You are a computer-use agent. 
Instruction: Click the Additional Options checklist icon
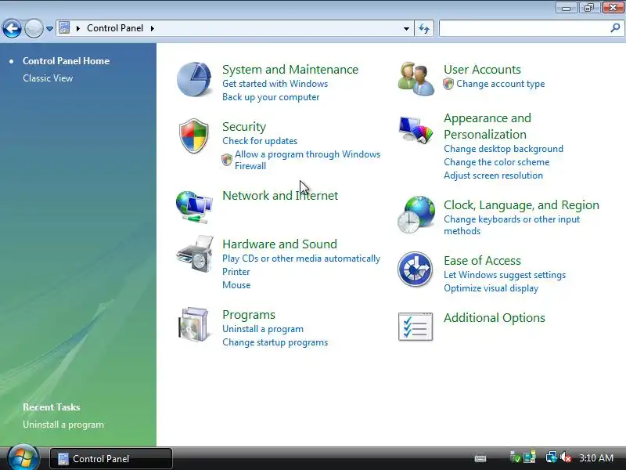tap(416, 327)
